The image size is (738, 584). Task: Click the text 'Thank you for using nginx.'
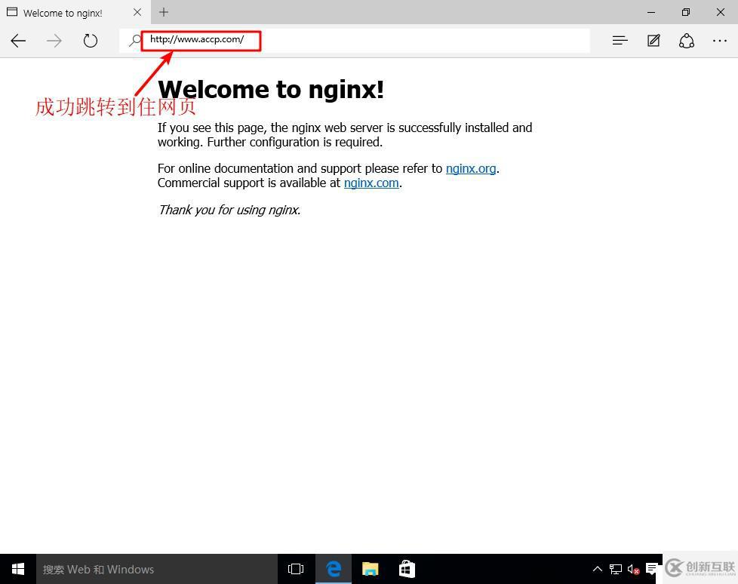click(229, 210)
